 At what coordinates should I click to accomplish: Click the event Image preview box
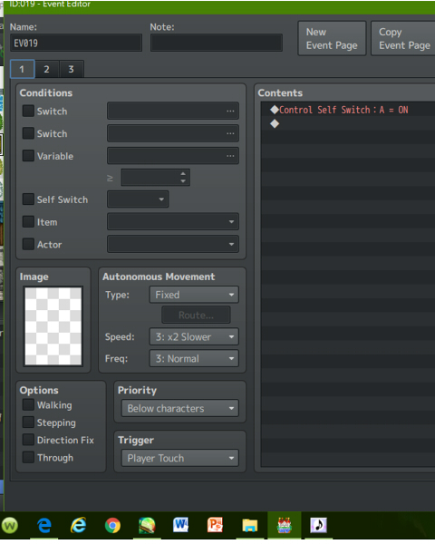point(53,326)
